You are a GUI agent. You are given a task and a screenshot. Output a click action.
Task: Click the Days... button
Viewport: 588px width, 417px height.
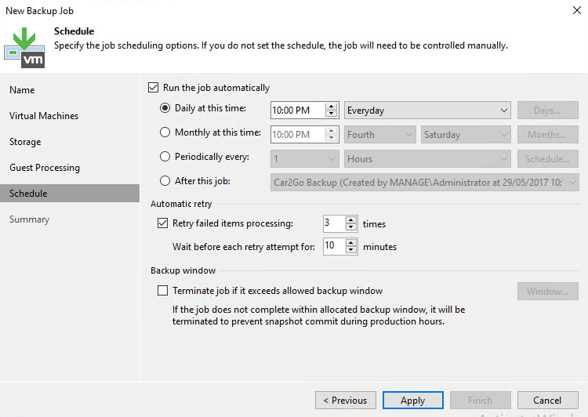[547, 111]
